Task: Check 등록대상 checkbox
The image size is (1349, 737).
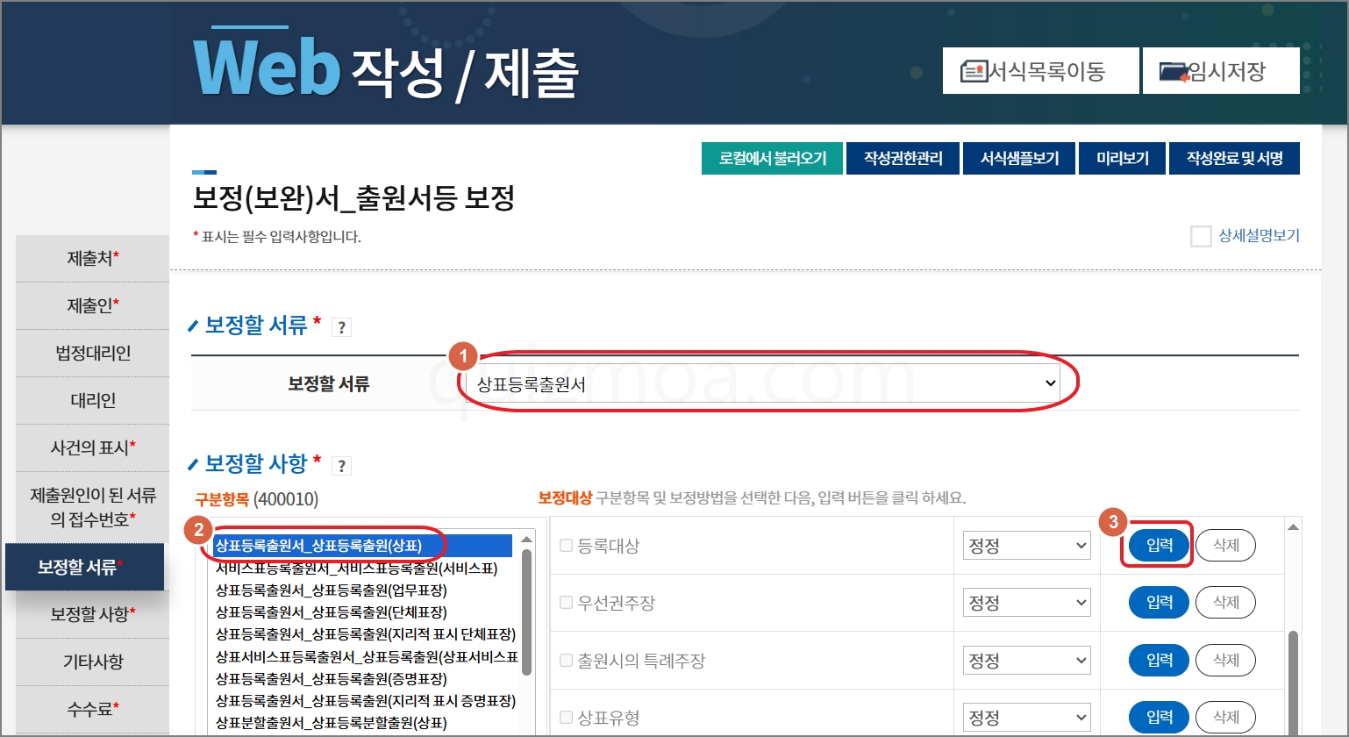Action: 566,546
